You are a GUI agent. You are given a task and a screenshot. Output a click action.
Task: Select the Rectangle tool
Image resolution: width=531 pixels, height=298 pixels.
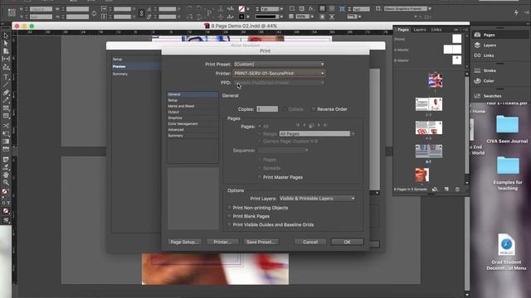[6, 116]
